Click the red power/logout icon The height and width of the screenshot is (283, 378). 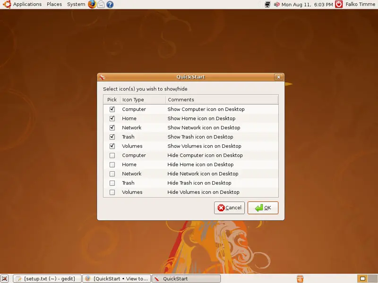(339, 4)
